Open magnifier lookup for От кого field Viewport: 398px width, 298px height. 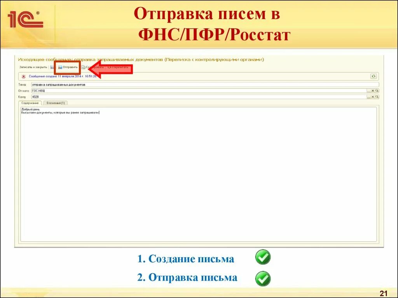coord(377,91)
